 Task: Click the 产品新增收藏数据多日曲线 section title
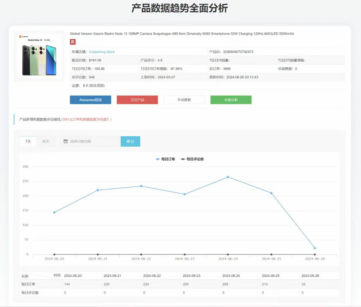40,119
